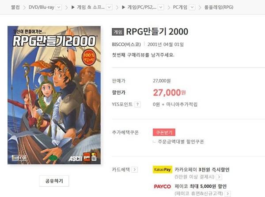Open the PC게임 breadcrumb dropdown arrow
The width and height of the screenshot is (265, 197).
point(192,7)
